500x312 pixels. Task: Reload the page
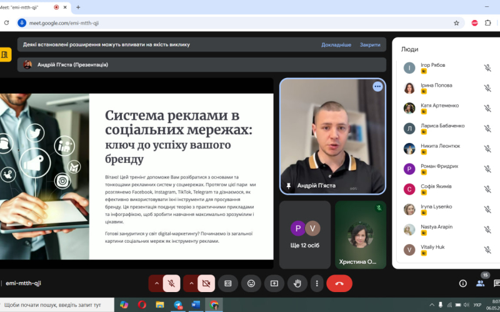(6, 23)
